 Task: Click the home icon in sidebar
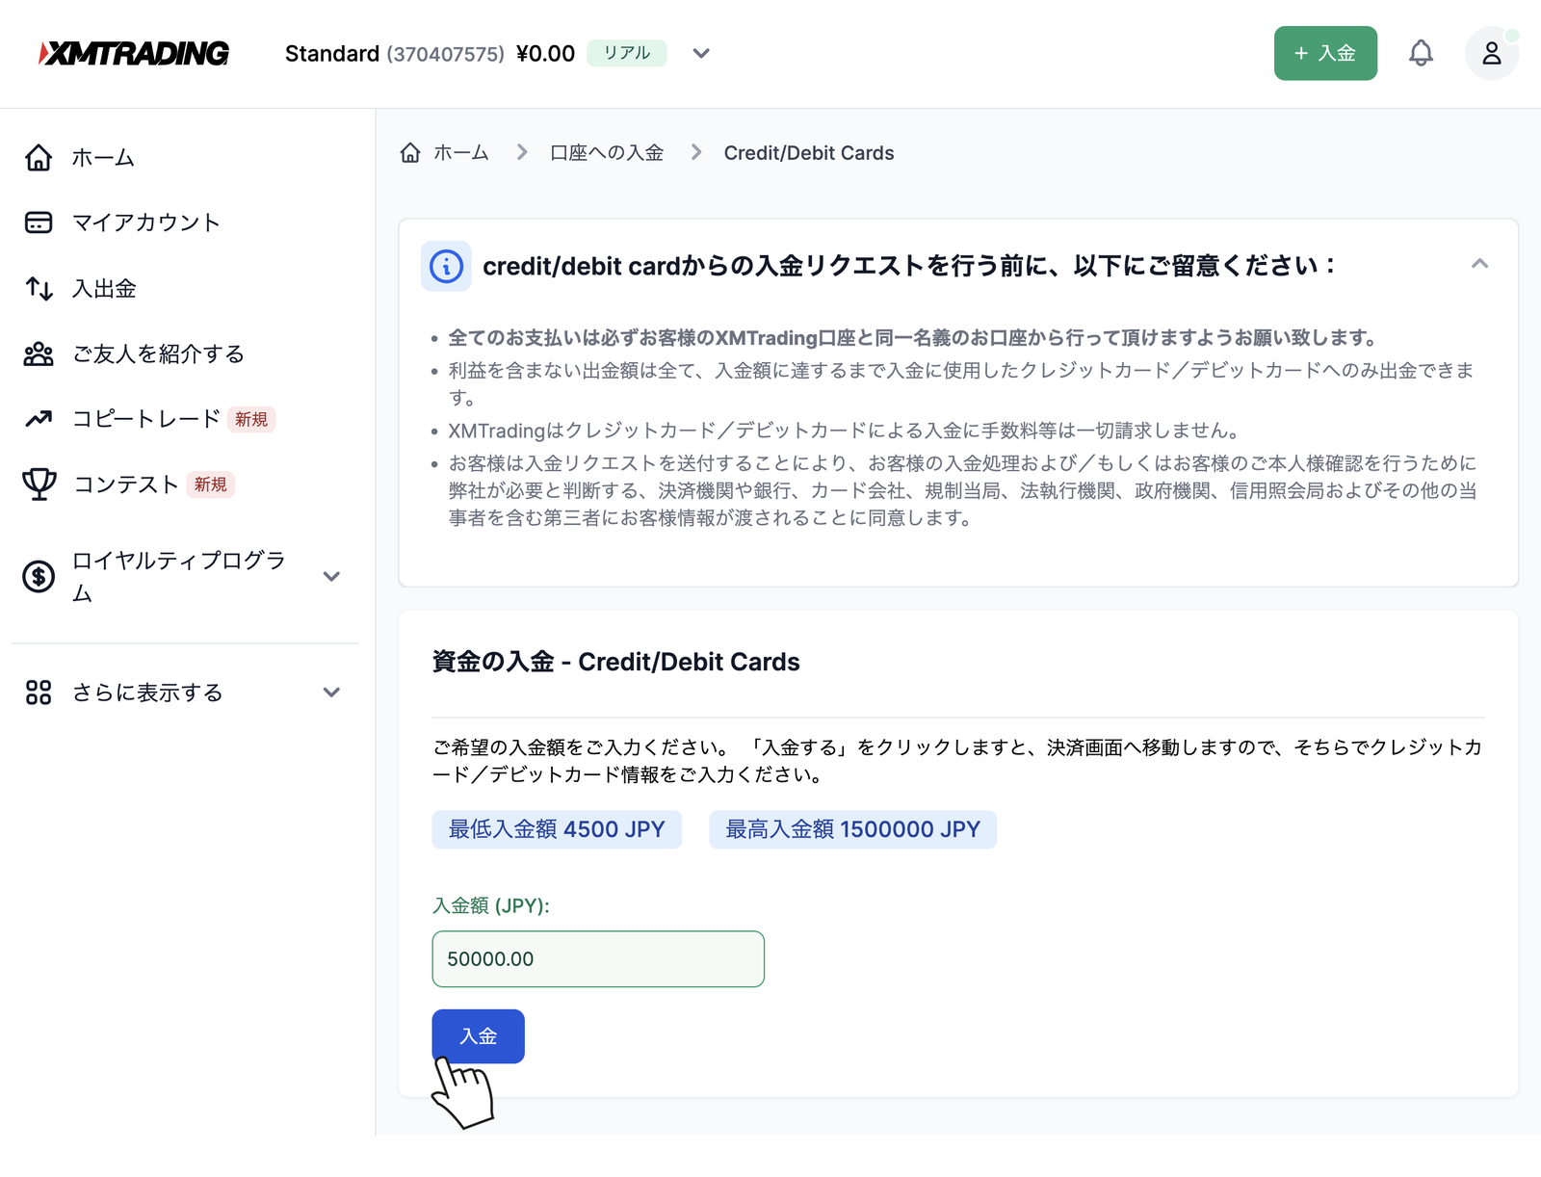pos(39,157)
